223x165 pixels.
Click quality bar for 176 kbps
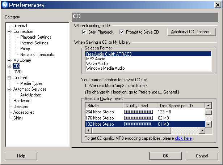point(138,118)
